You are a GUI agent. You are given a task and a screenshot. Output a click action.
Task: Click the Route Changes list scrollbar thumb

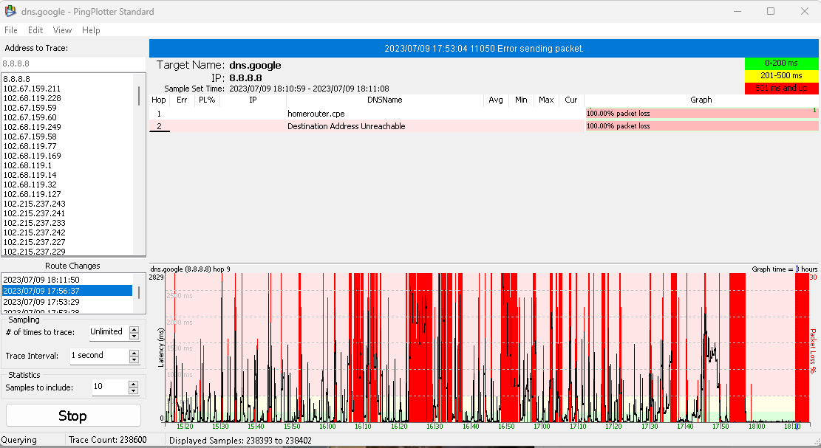tap(139, 292)
